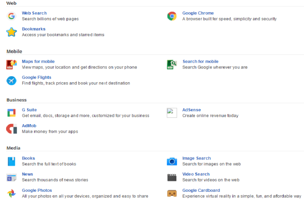Click the Google Cardboard viewer icon
The height and width of the screenshot is (204, 304).
click(x=172, y=193)
